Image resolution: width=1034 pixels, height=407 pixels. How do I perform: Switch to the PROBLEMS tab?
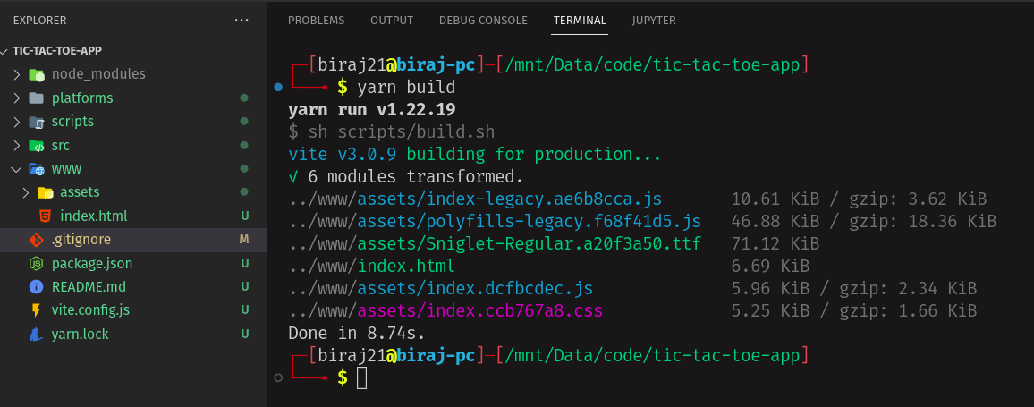click(317, 21)
